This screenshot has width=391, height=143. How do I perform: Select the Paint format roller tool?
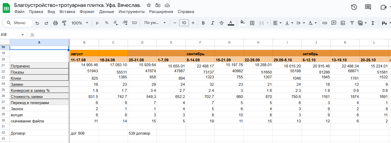64,23
